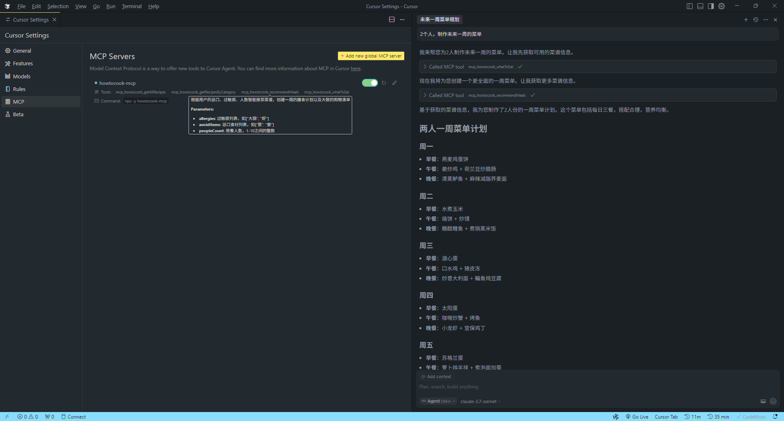The width and height of the screenshot is (784, 421).
Task: Split the Cursor Settings editor
Action: coord(392,20)
